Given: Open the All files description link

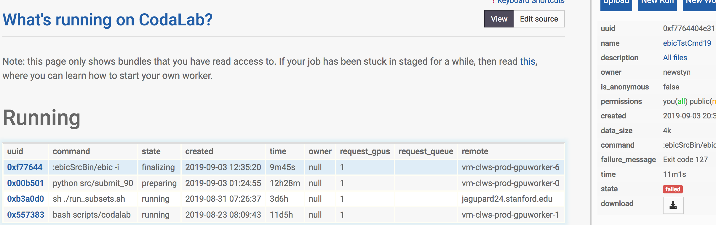Looking at the screenshot, I should pos(675,57).
